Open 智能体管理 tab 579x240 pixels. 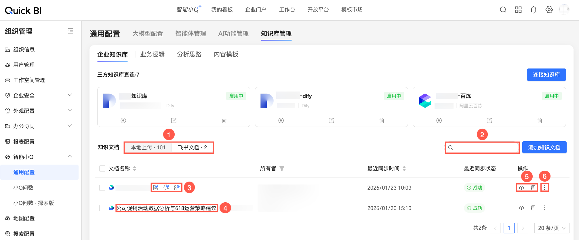(x=191, y=34)
